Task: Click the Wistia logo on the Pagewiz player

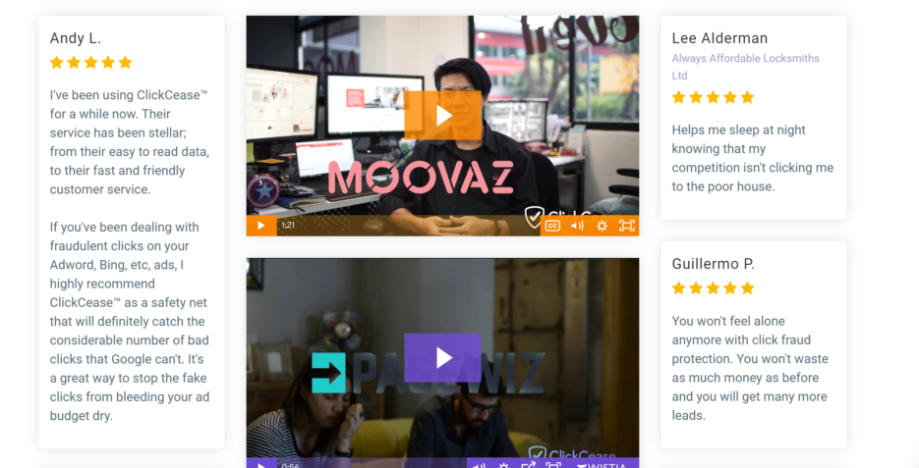Action: click(x=602, y=464)
